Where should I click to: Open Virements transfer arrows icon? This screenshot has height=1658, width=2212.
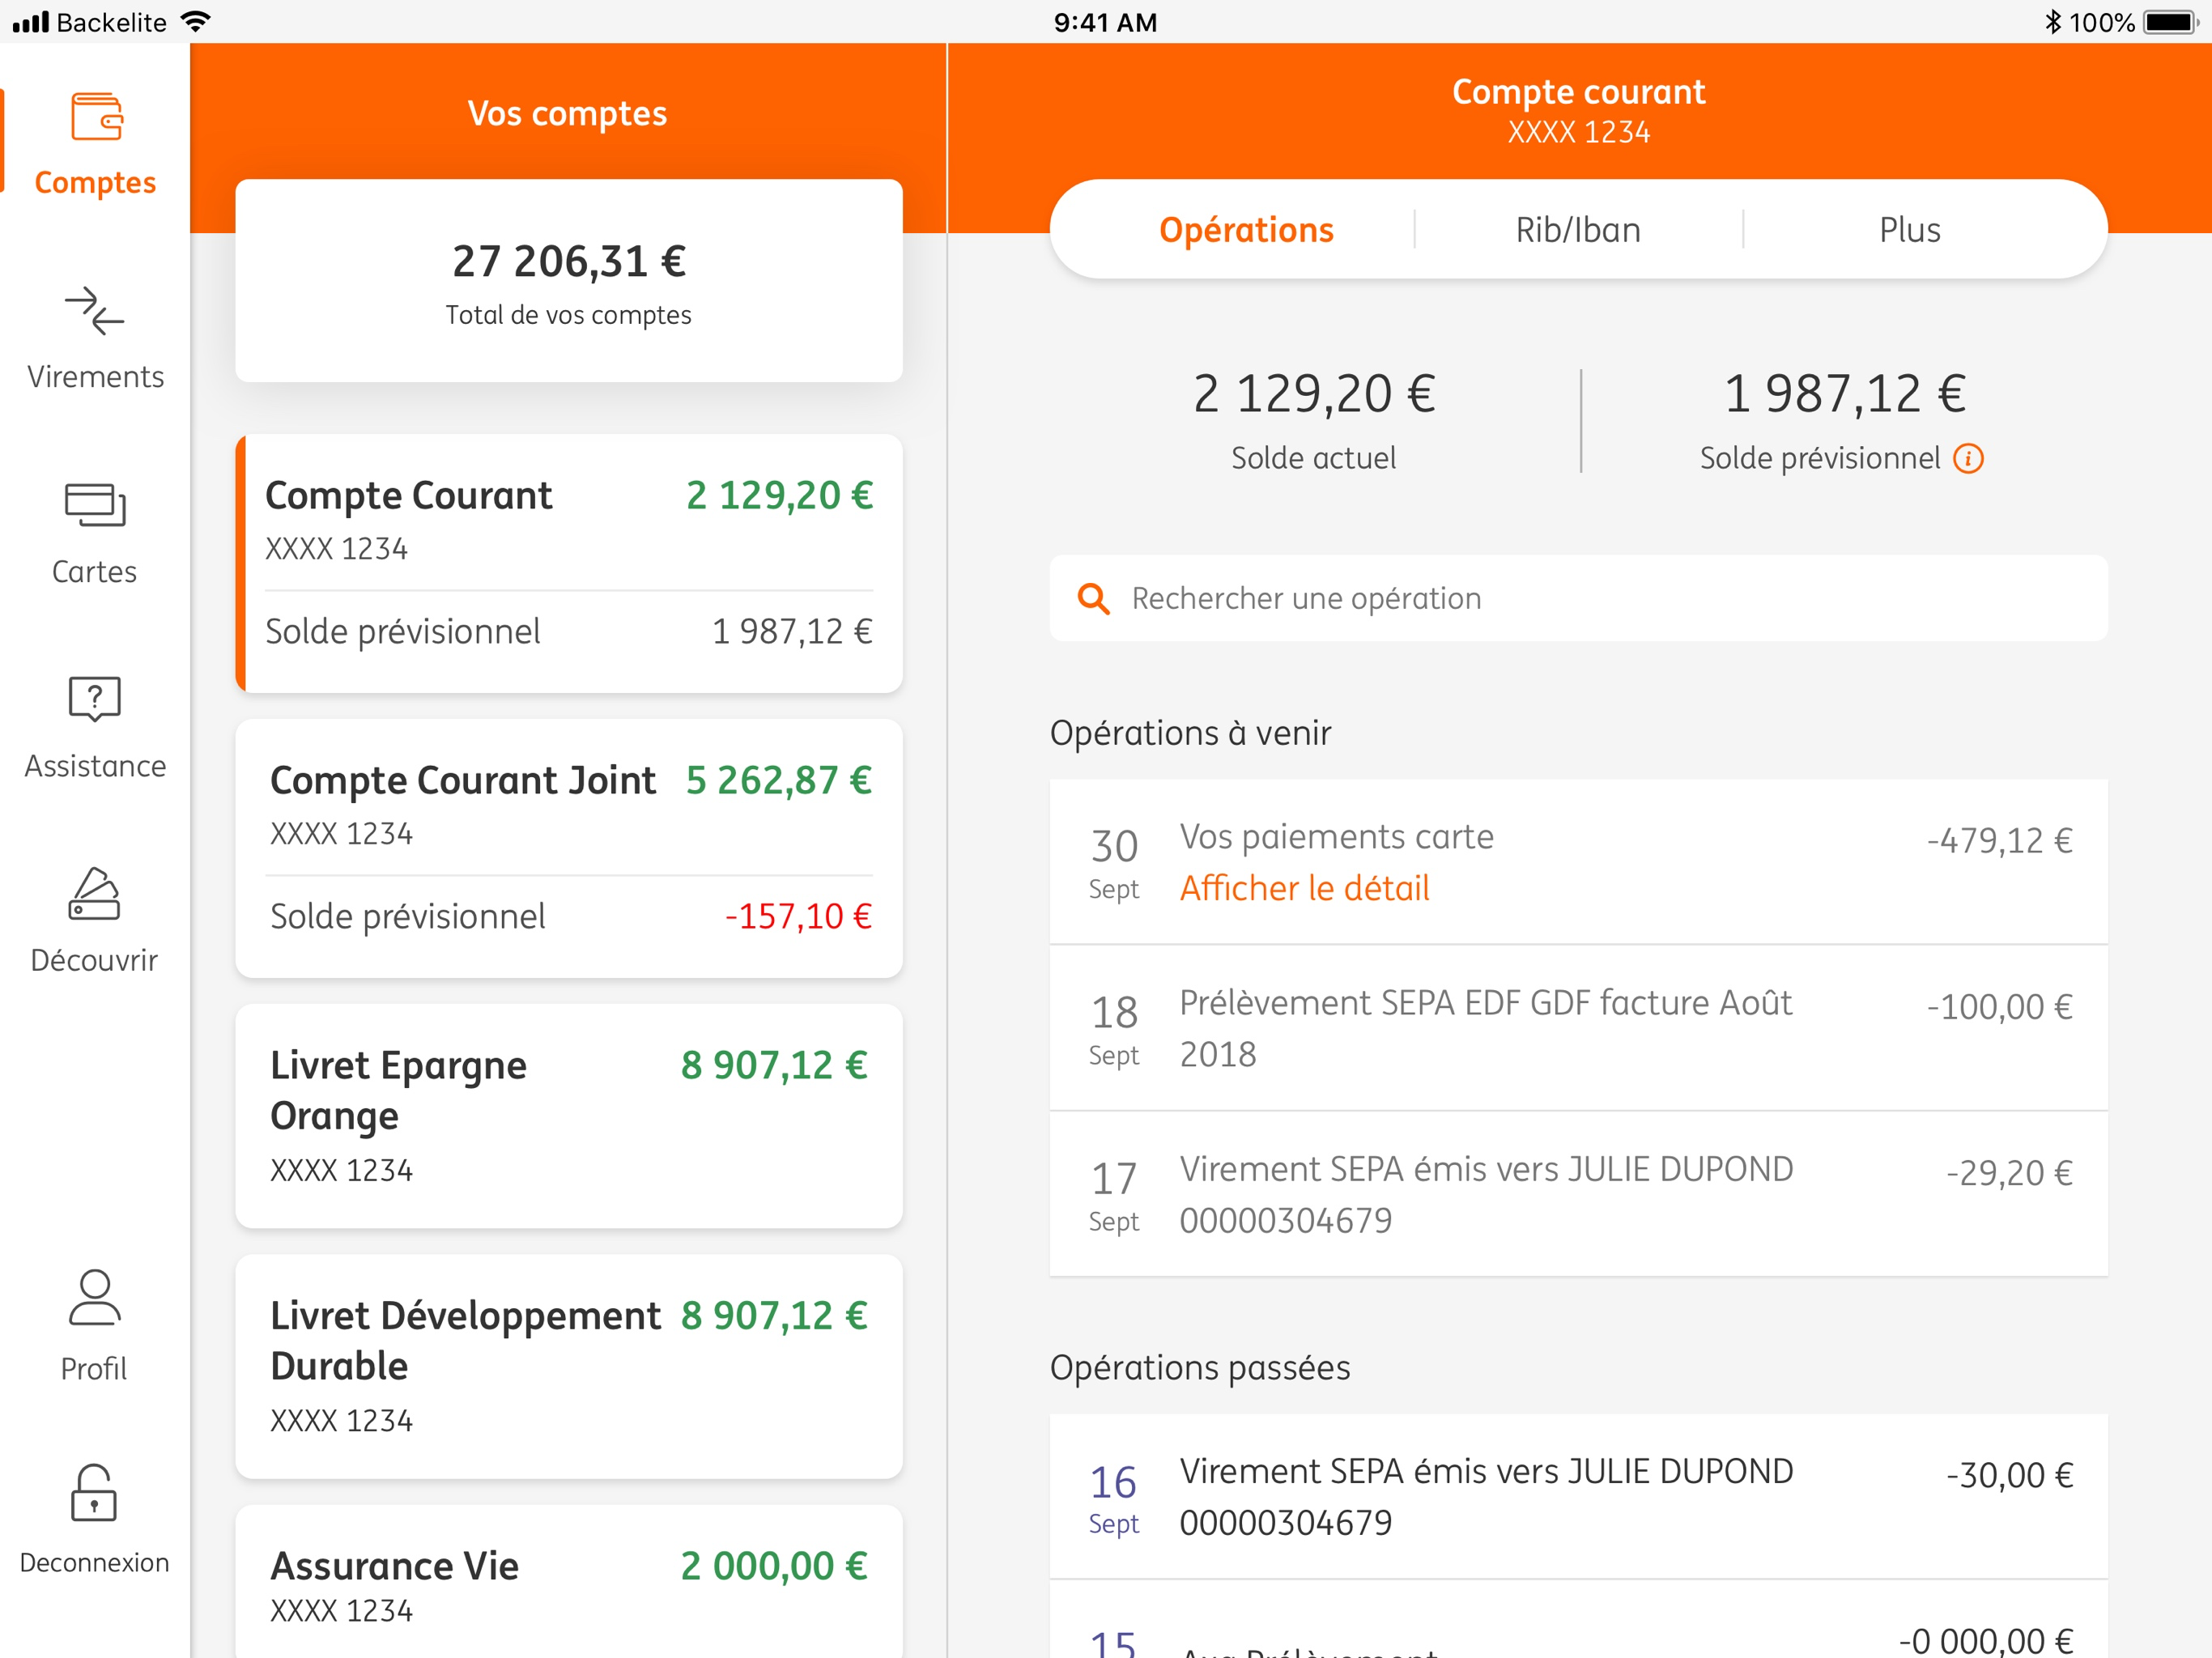pos(95,312)
